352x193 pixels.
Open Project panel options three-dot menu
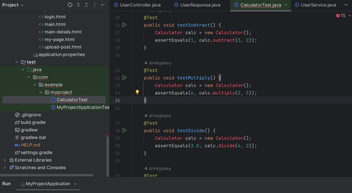point(95,5)
